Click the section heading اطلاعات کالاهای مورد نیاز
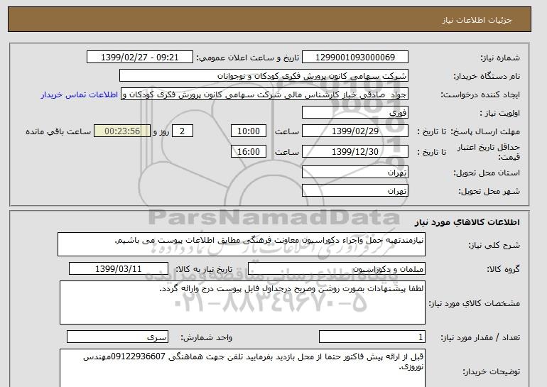The width and height of the screenshot is (547, 387). tap(467, 222)
